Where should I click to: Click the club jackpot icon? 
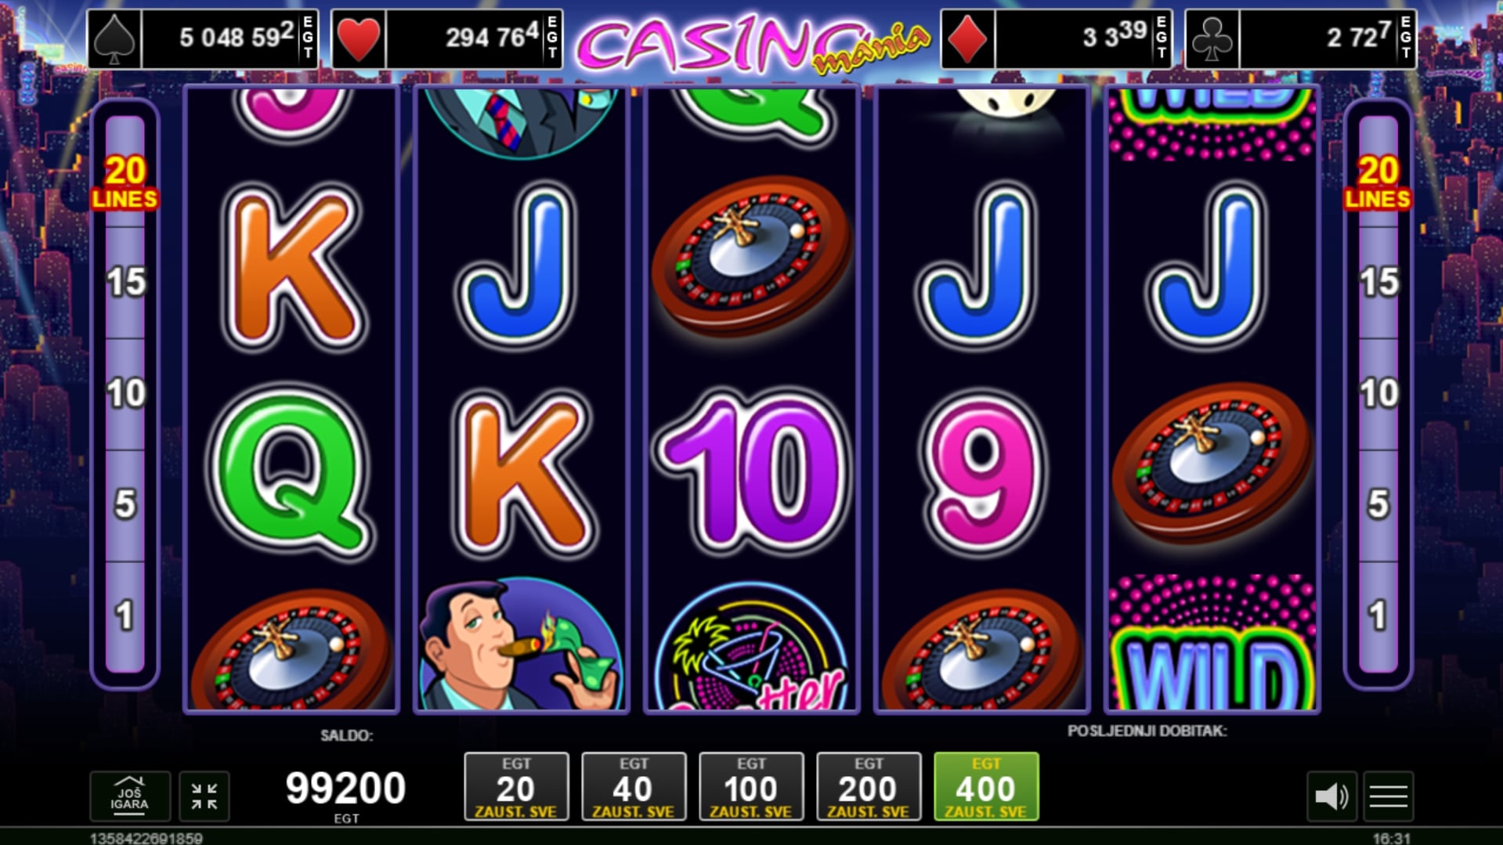pos(1212,38)
